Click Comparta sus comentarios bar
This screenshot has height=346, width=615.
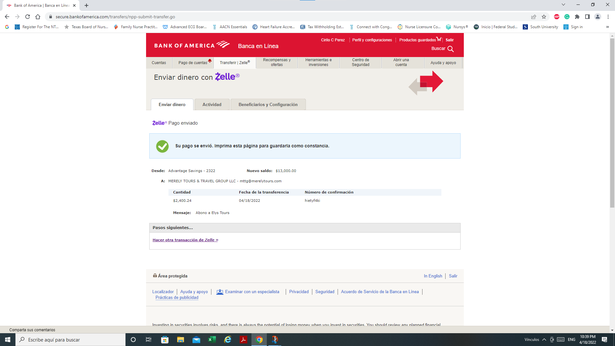(32, 330)
